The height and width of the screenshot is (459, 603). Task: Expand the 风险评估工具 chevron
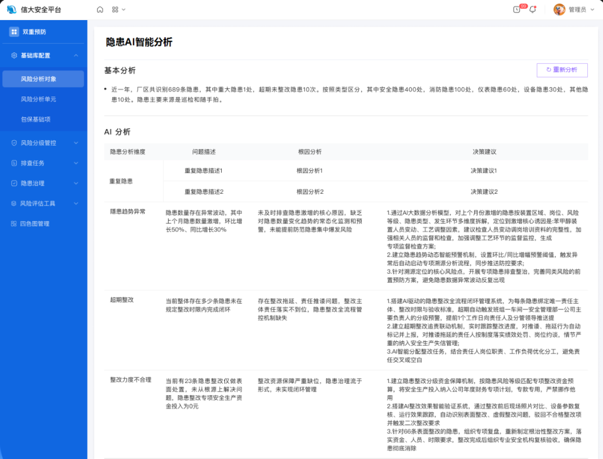pos(76,203)
